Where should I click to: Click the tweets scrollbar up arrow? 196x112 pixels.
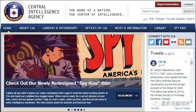click(191, 59)
